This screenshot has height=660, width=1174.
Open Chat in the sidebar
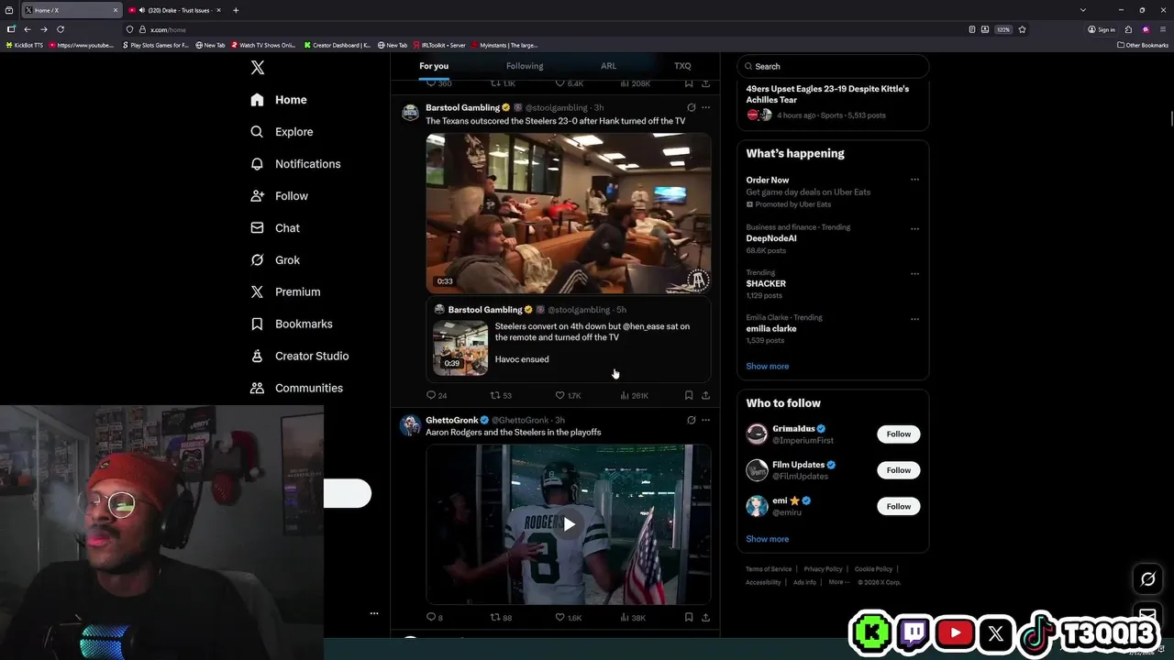tap(275, 228)
